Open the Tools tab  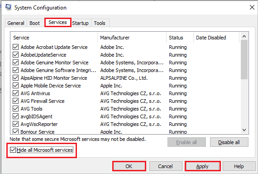point(100,23)
